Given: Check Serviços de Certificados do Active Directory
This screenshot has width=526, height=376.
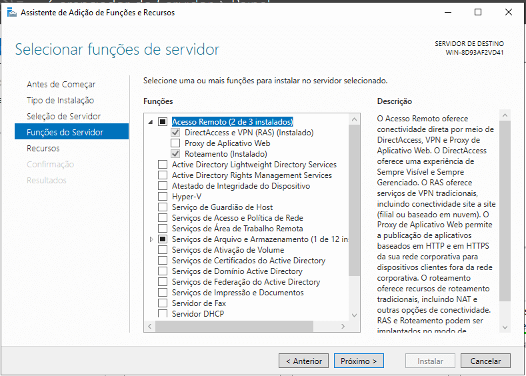Looking at the screenshot, I should [x=163, y=261].
